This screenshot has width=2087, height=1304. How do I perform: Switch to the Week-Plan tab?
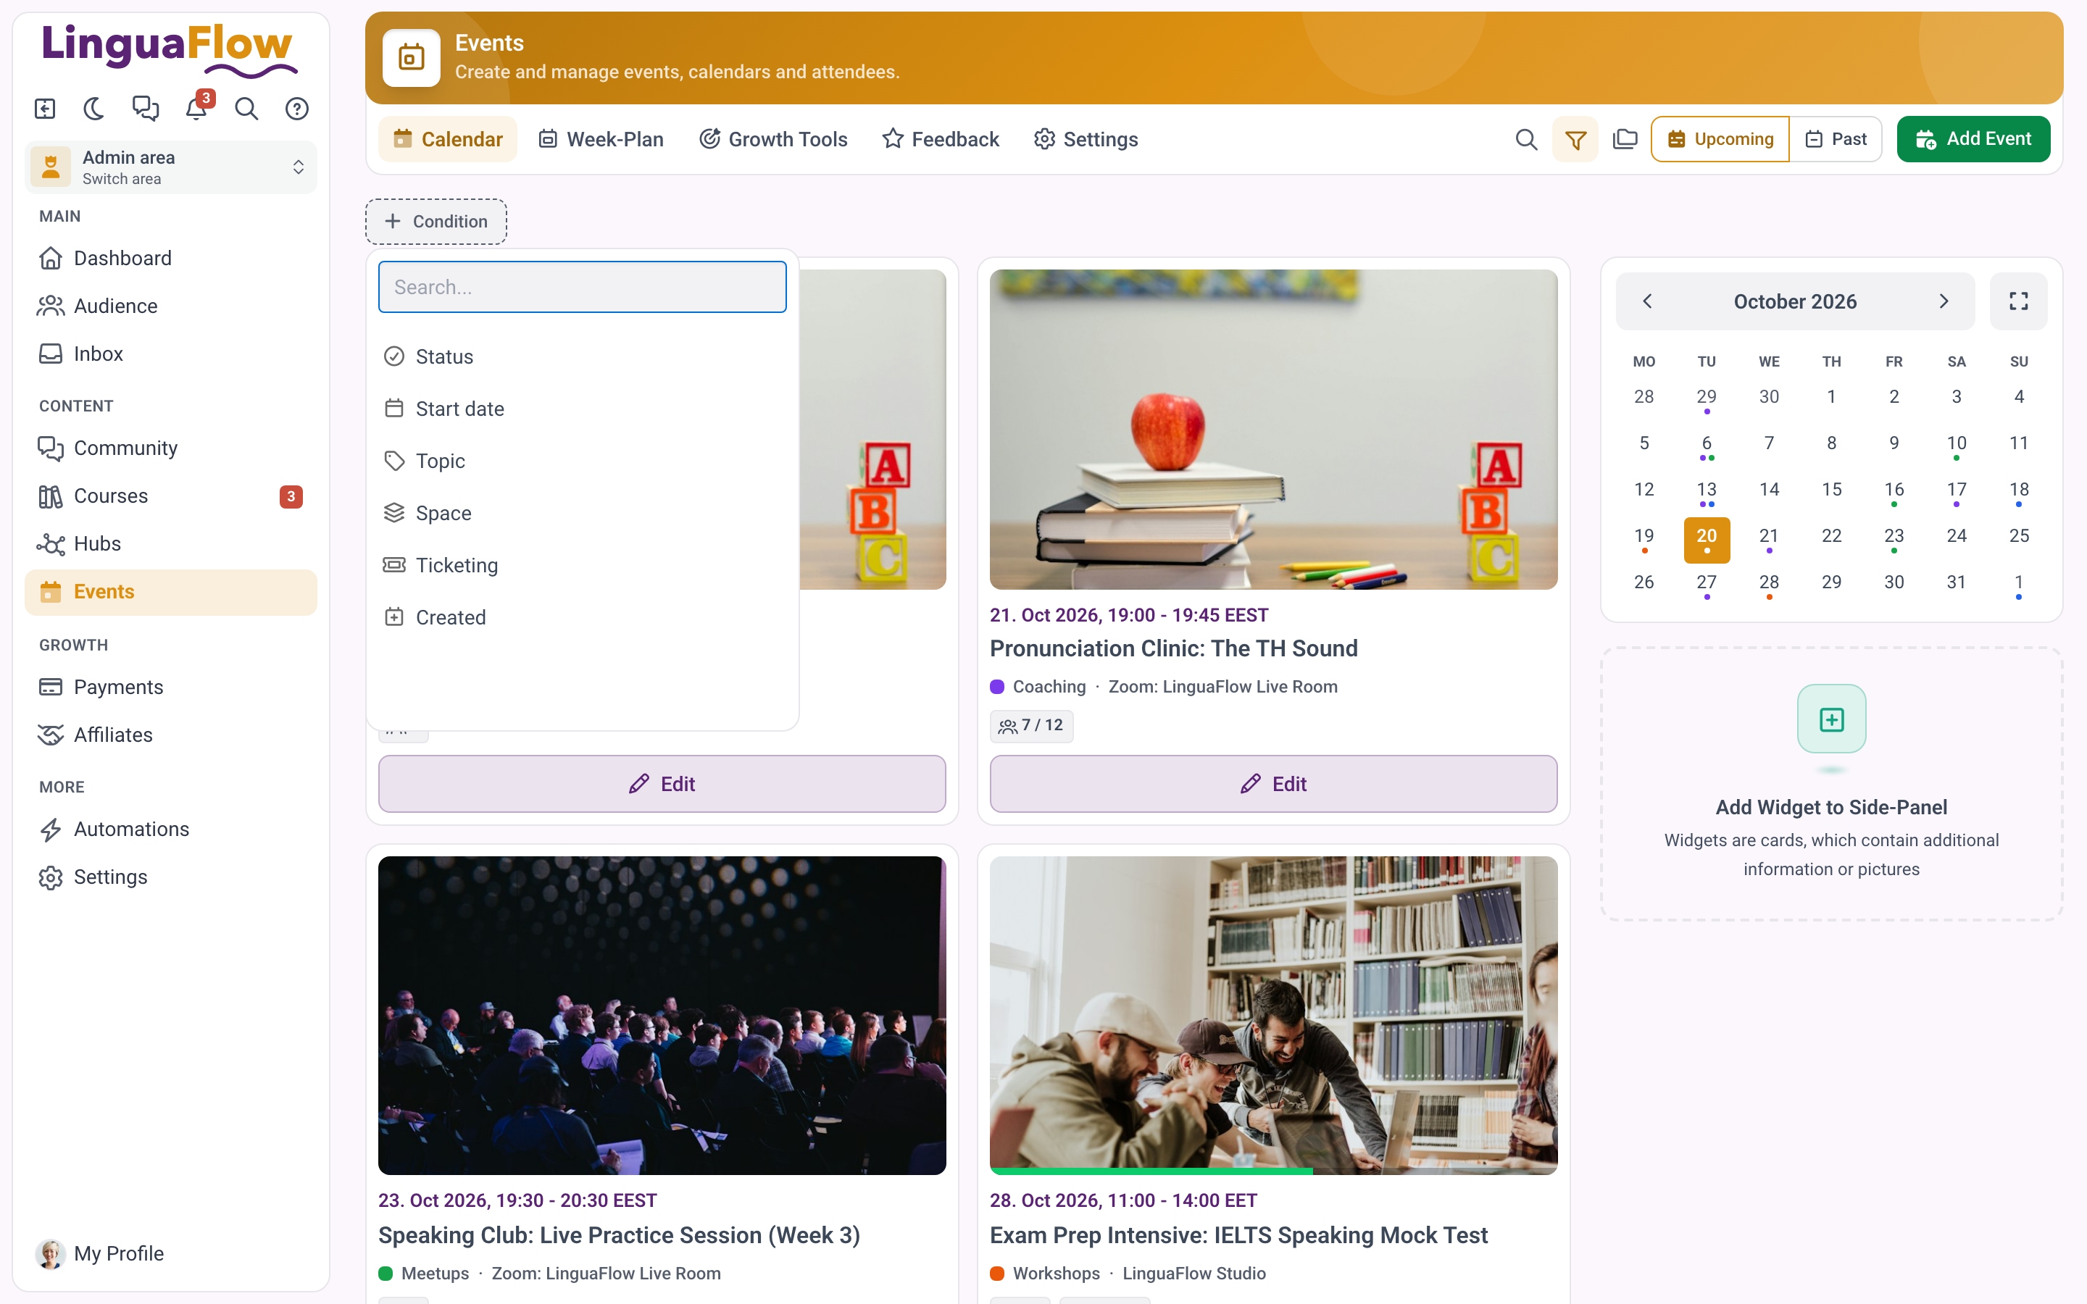[601, 139]
